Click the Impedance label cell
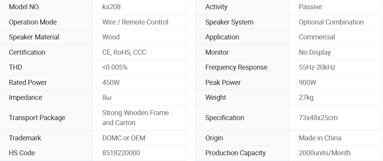This screenshot has width=383, height=161. [25, 98]
